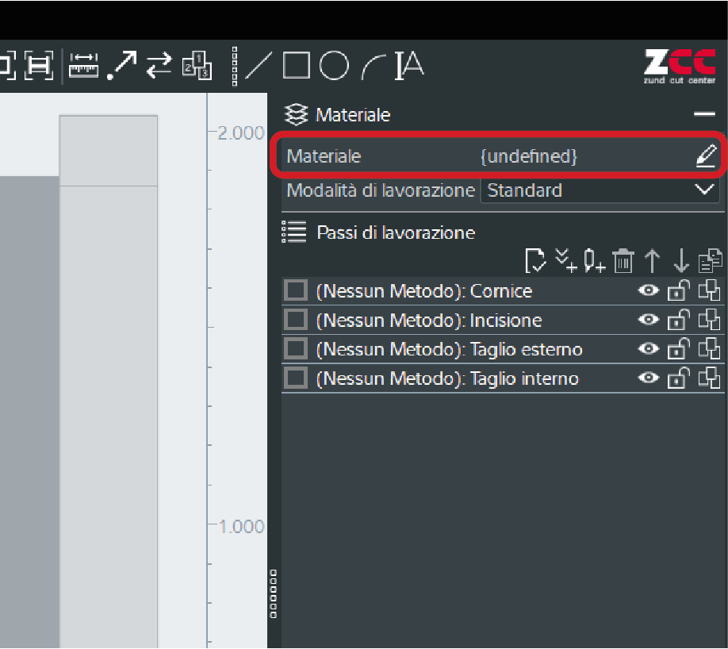Click the Cornice step objects icon
The height and width of the screenshot is (649, 728).
pos(710,291)
